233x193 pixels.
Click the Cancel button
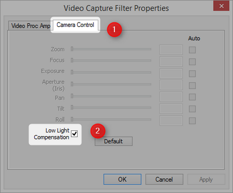pos(164,179)
